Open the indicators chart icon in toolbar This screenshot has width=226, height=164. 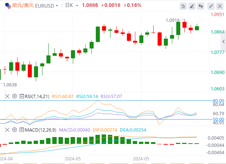click(x=183, y=6)
